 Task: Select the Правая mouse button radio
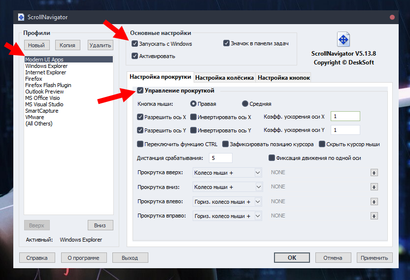(x=193, y=104)
